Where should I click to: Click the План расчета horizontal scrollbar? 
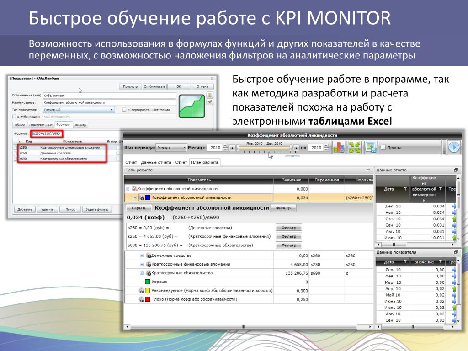tap(248, 327)
